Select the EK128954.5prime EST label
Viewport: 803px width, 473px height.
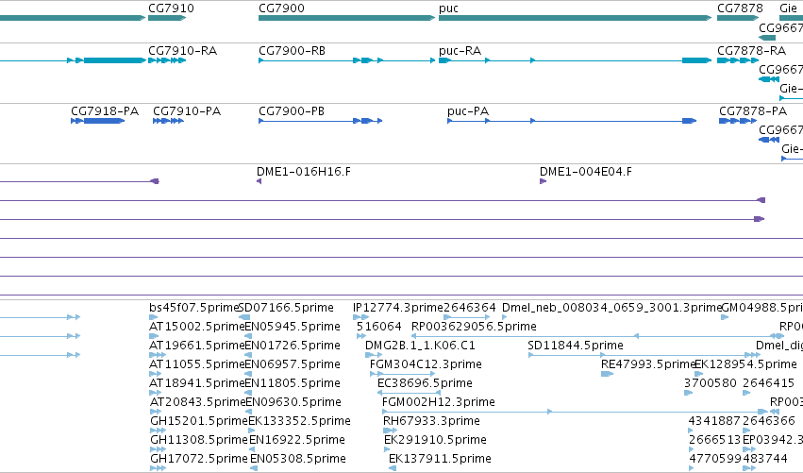tap(746, 364)
